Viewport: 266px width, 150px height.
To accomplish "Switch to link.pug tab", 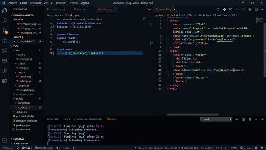I will tap(80, 9).
